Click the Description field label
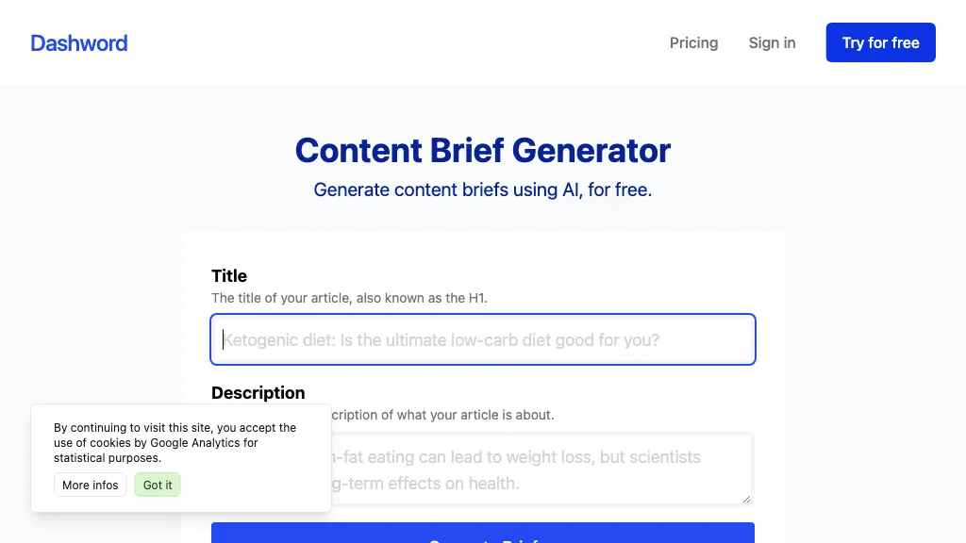Image resolution: width=966 pixels, height=543 pixels. point(258,392)
